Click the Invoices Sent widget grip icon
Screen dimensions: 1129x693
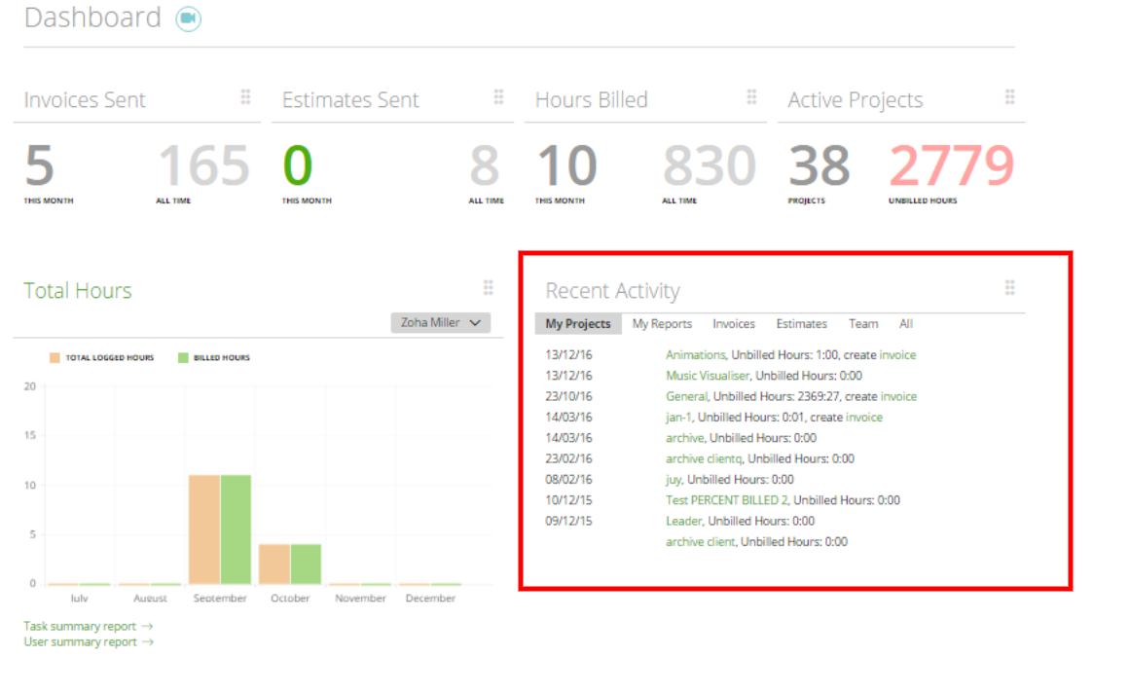(x=245, y=96)
